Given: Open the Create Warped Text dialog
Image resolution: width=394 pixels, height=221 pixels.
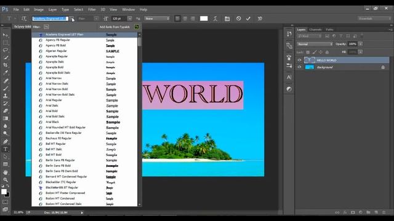Looking at the screenshot, I should [215, 18].
